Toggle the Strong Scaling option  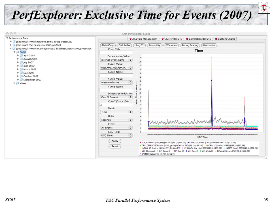pos(190,45)
